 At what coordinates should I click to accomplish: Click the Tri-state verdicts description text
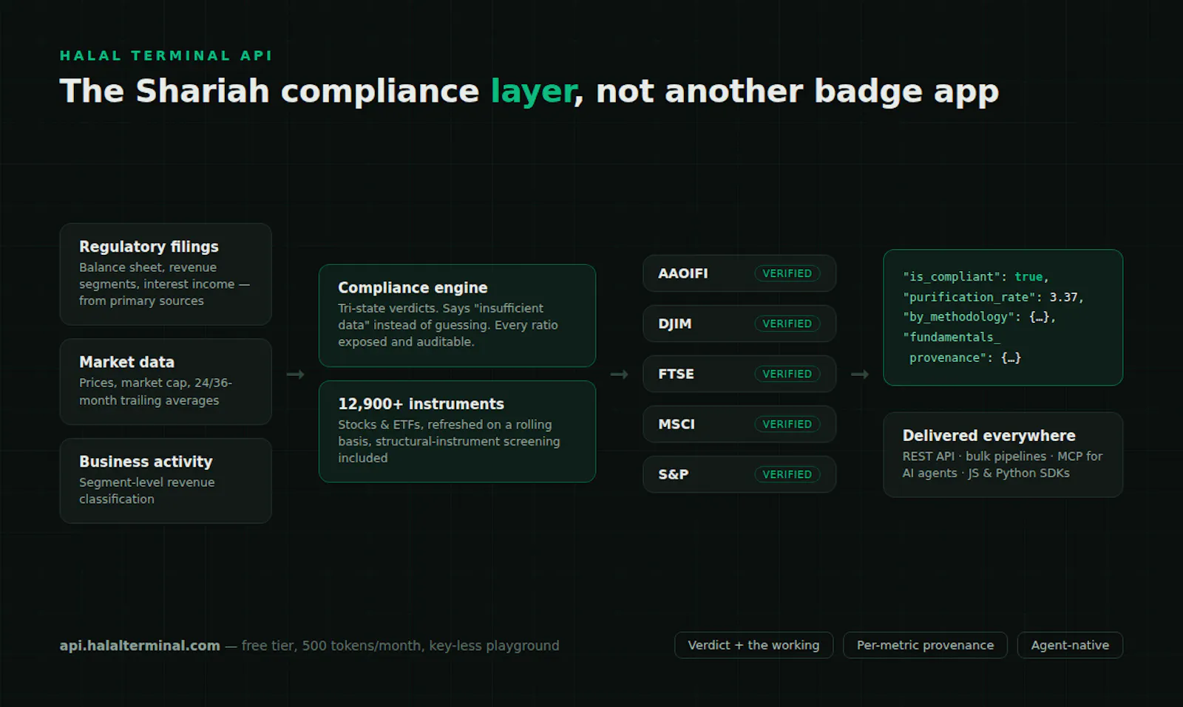pyautogui.click(x=448, y=325)
